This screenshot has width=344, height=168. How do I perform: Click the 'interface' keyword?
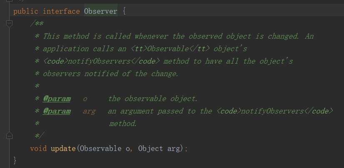[x=61, y=11]
